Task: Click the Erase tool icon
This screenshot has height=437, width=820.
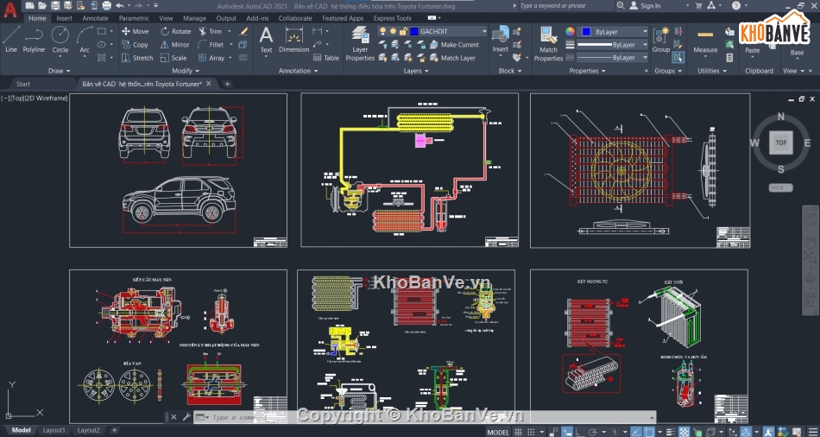Action: [243, 31]
